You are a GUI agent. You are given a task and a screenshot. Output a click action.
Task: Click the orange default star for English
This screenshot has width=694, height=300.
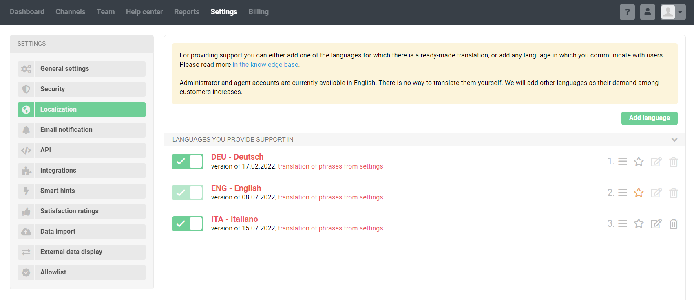coord(639,193)
